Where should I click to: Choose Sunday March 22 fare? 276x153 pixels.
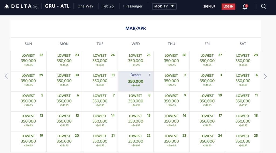click(x=29, y=61)
